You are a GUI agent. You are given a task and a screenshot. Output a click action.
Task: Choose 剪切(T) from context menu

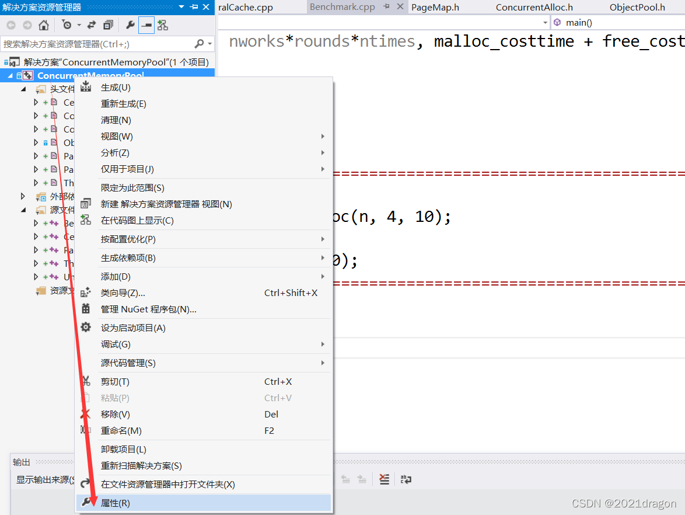[204, 382]
